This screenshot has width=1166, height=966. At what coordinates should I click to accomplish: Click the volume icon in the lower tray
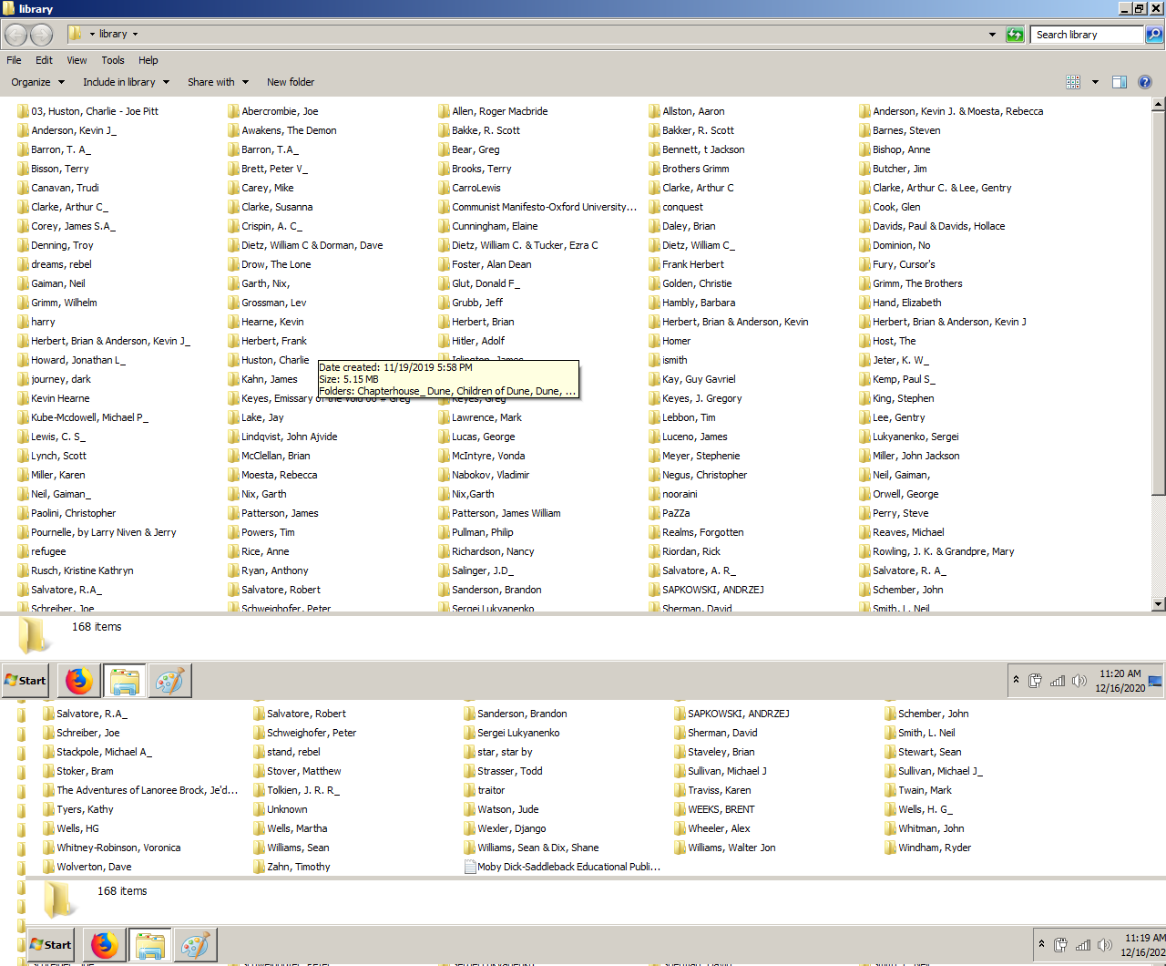tap(1105, 945)
